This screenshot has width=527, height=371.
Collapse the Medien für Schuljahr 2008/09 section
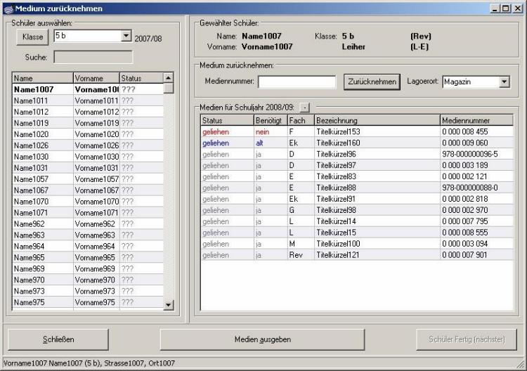304,108
